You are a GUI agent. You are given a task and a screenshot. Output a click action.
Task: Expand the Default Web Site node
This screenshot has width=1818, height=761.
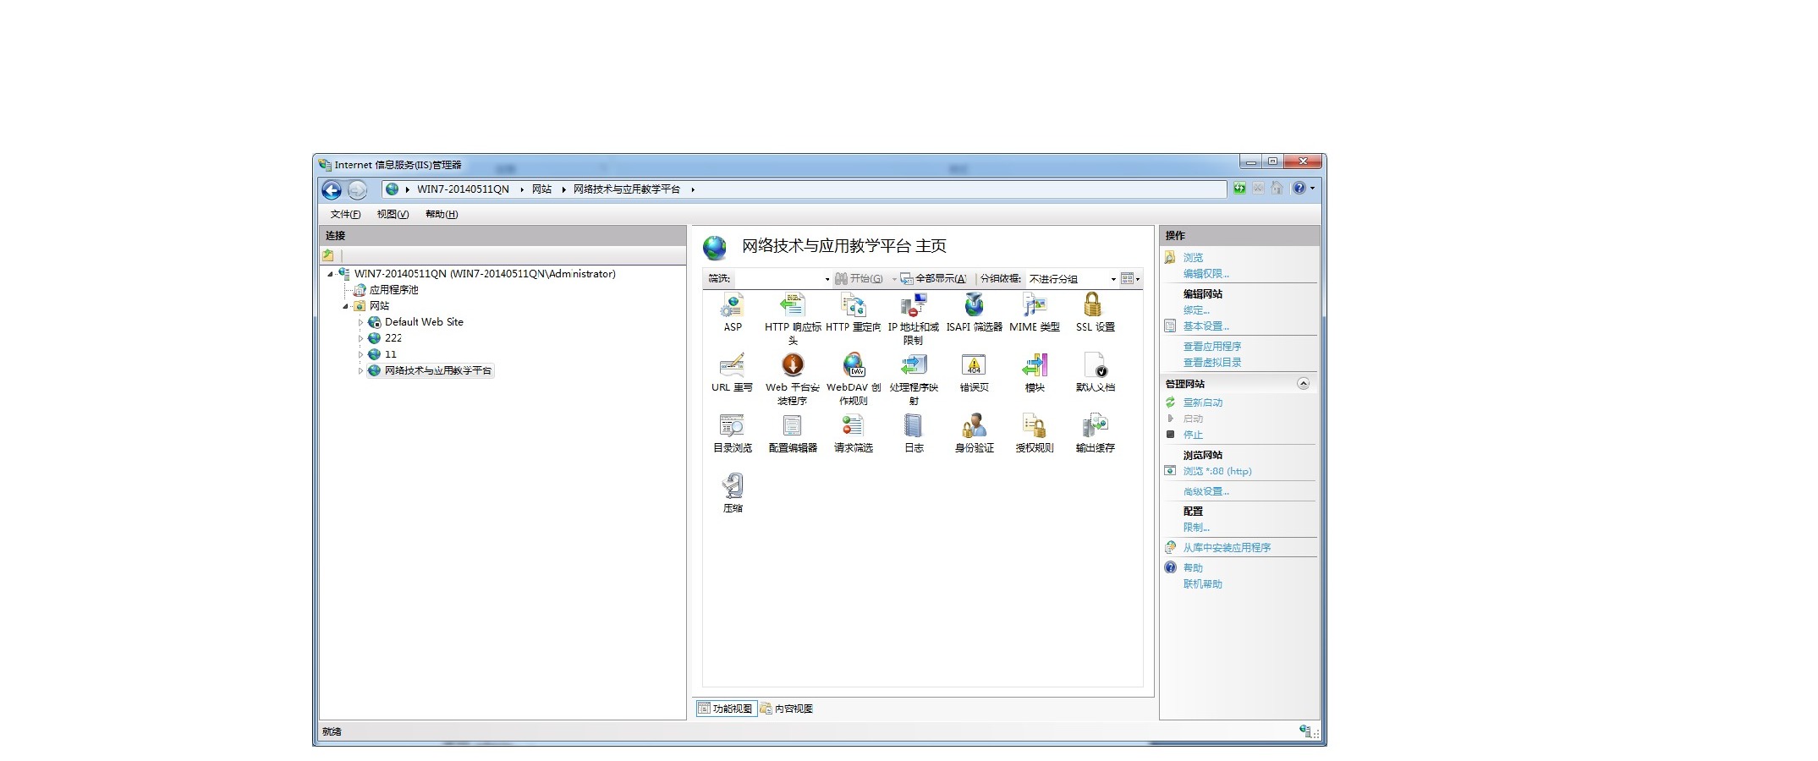[x=360, y=322]
